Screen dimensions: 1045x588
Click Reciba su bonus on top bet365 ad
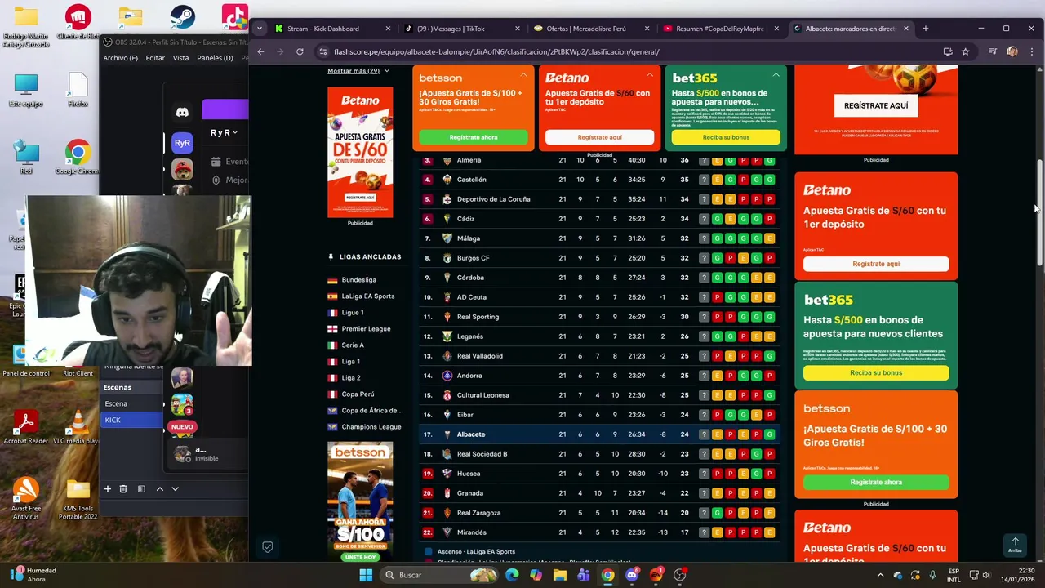click(726, 137)
